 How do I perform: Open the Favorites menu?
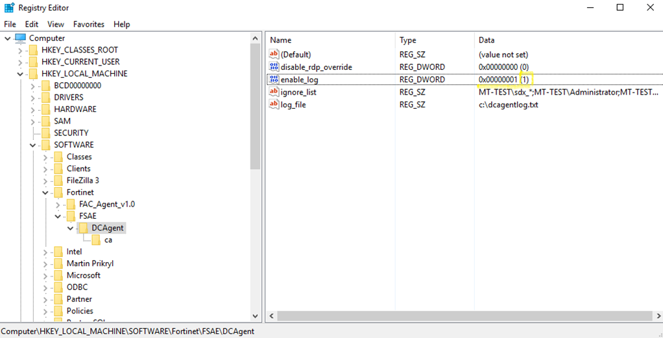click(x=89, y=24)
